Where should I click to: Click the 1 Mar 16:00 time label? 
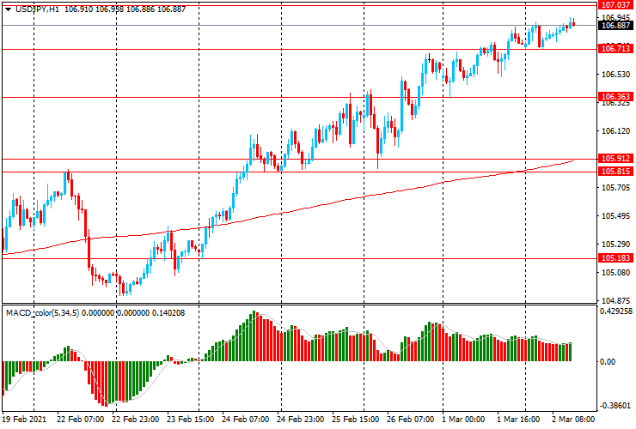point(518,420)
